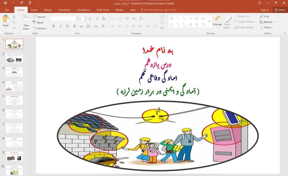Pick the Rectangle shape in the shapes gallery
Image resolution: width=288 pixels, height=176 pixels.
pyautogui.click(x=190, y=18)
